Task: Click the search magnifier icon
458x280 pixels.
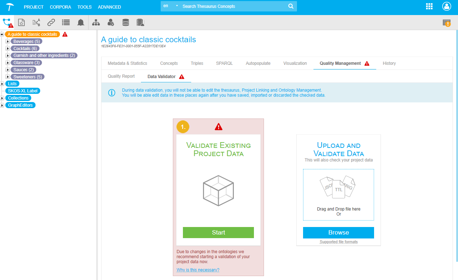Action: click(x=291, y=6)
